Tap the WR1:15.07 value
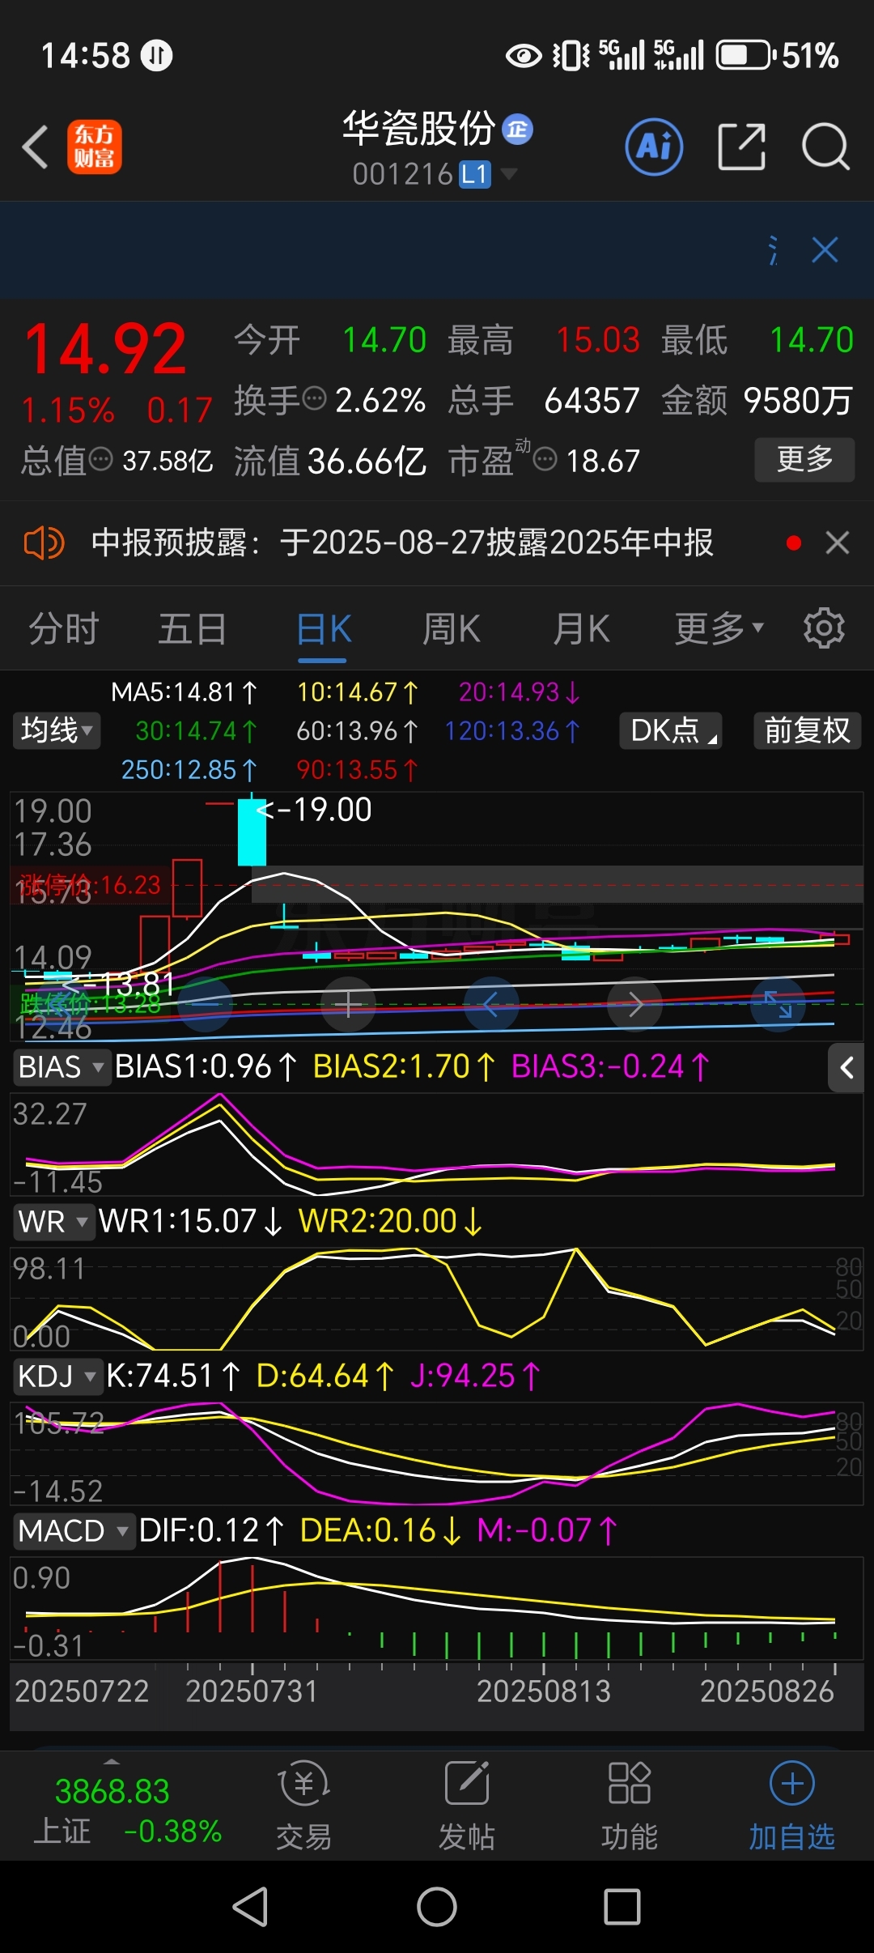Image resolution: width=874 pixels, height=1953 pixels. [x=190, y=1221]
